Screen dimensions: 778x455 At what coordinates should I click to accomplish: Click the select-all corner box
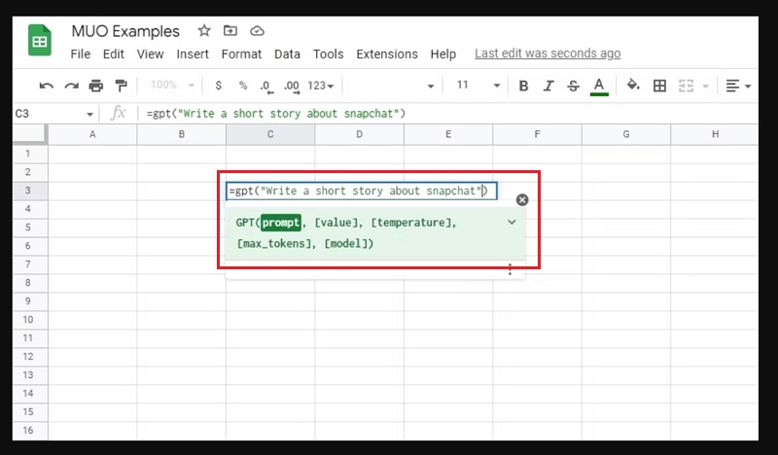(30, 134)
